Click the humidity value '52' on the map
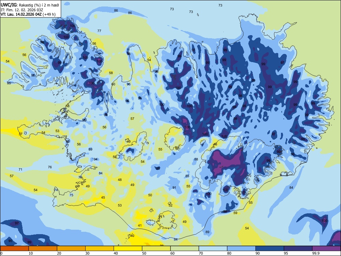341x256 pixels. pos(170,205)
